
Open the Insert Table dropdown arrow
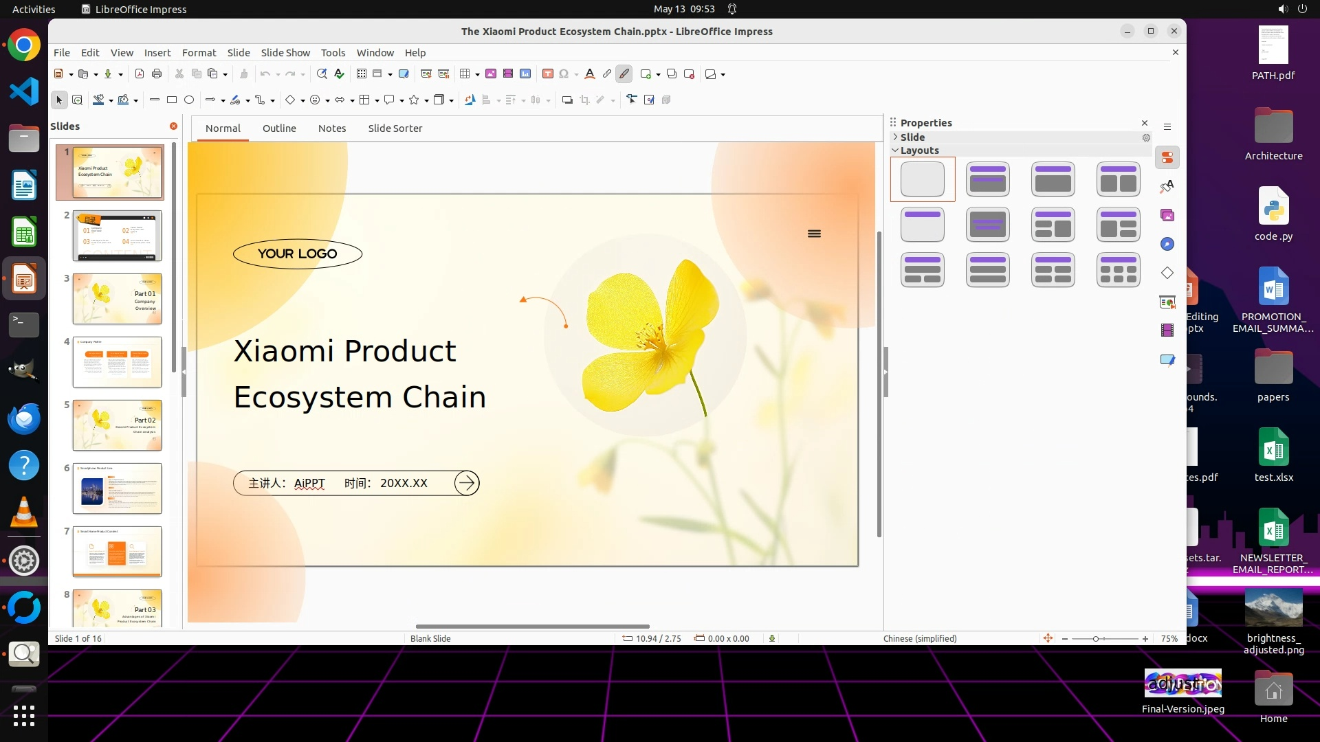pyautogui.click(x=477, y=74)
